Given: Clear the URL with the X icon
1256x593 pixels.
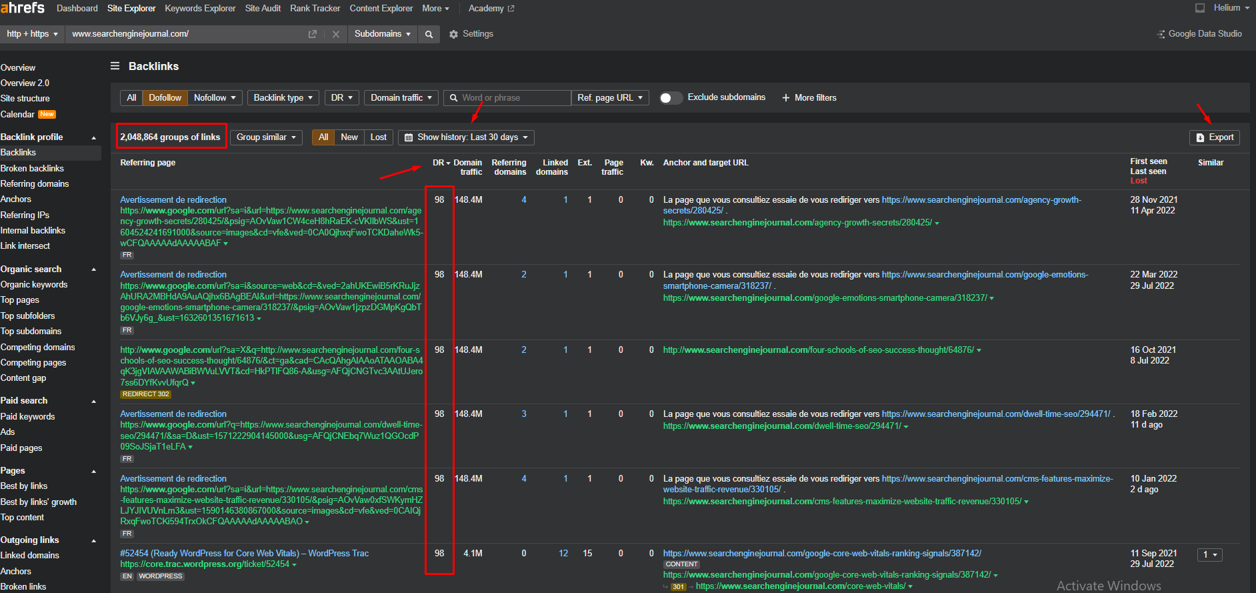Looking at the screenshot, I should coord(335,34).
